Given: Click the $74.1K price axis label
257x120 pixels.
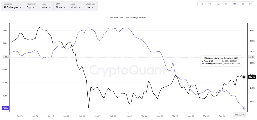Looking at the screenshot, I should (252, 77).
